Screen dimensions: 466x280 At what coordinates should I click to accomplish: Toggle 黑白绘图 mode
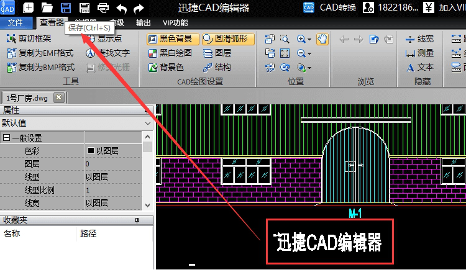(170, 53)
